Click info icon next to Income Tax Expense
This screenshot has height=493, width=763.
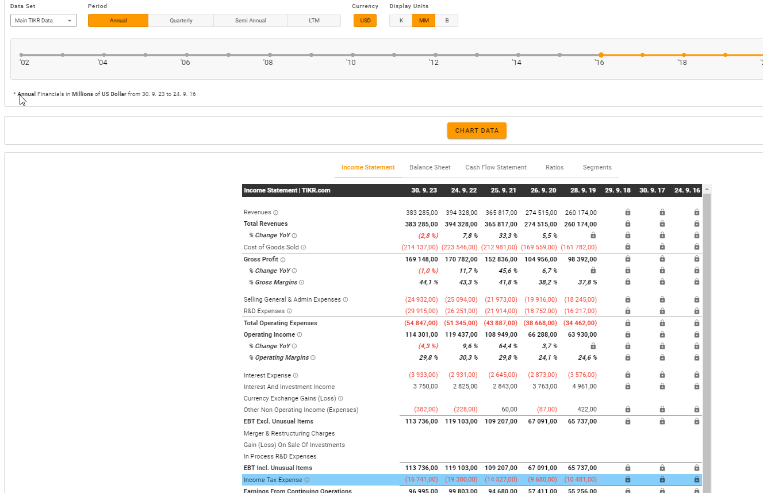click(307, 480)
